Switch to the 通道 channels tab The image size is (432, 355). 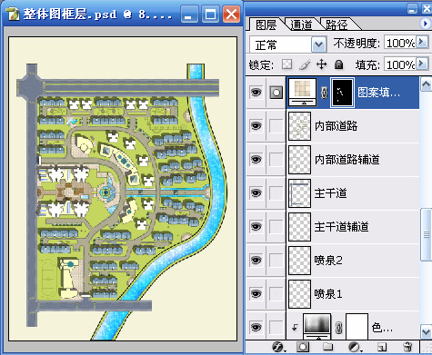click(301, 25)
